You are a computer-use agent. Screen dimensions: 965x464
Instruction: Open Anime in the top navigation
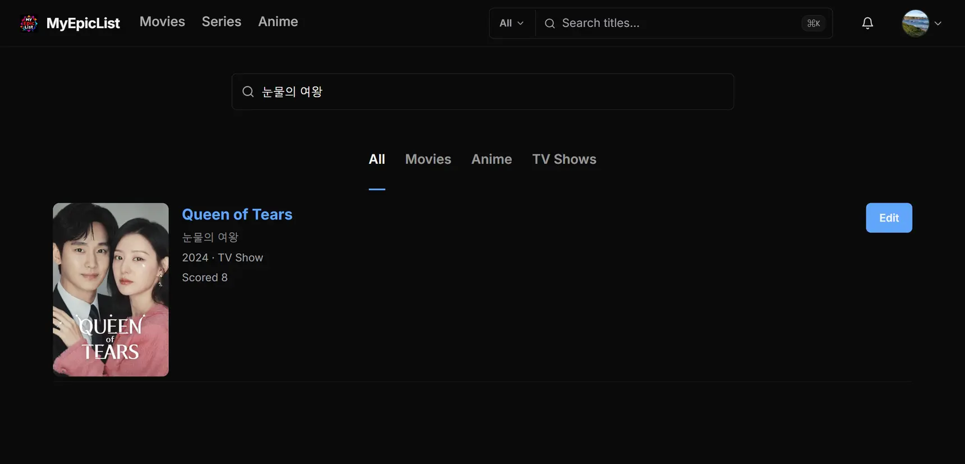(278, 21)
